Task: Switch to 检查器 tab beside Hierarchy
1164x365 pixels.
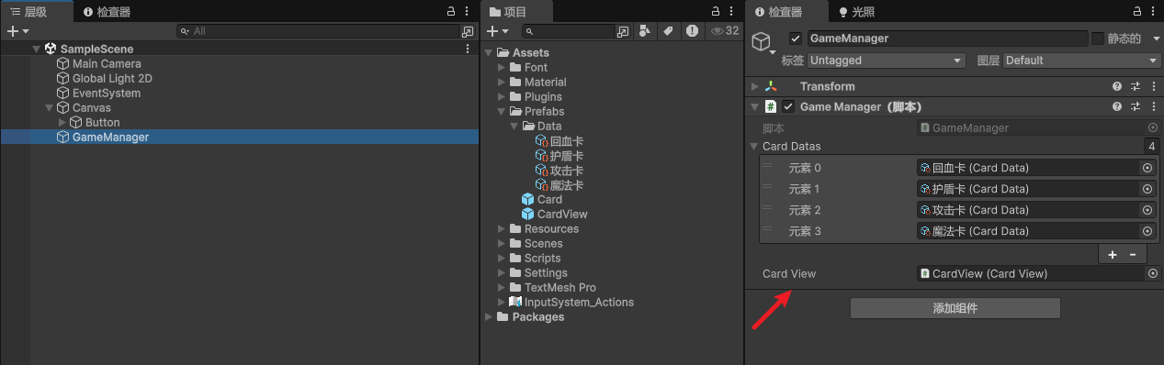Action: pos(107,12)
